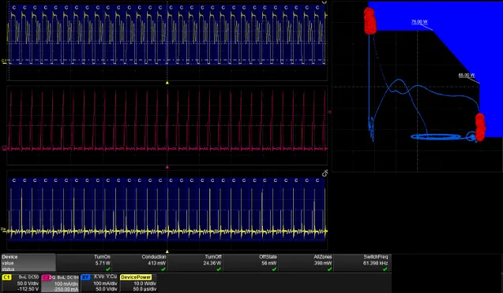Screen dimensions: 503x293
Task: Click the 75.00 W limit label on XY plot
Action: click(x=419, y=22)
